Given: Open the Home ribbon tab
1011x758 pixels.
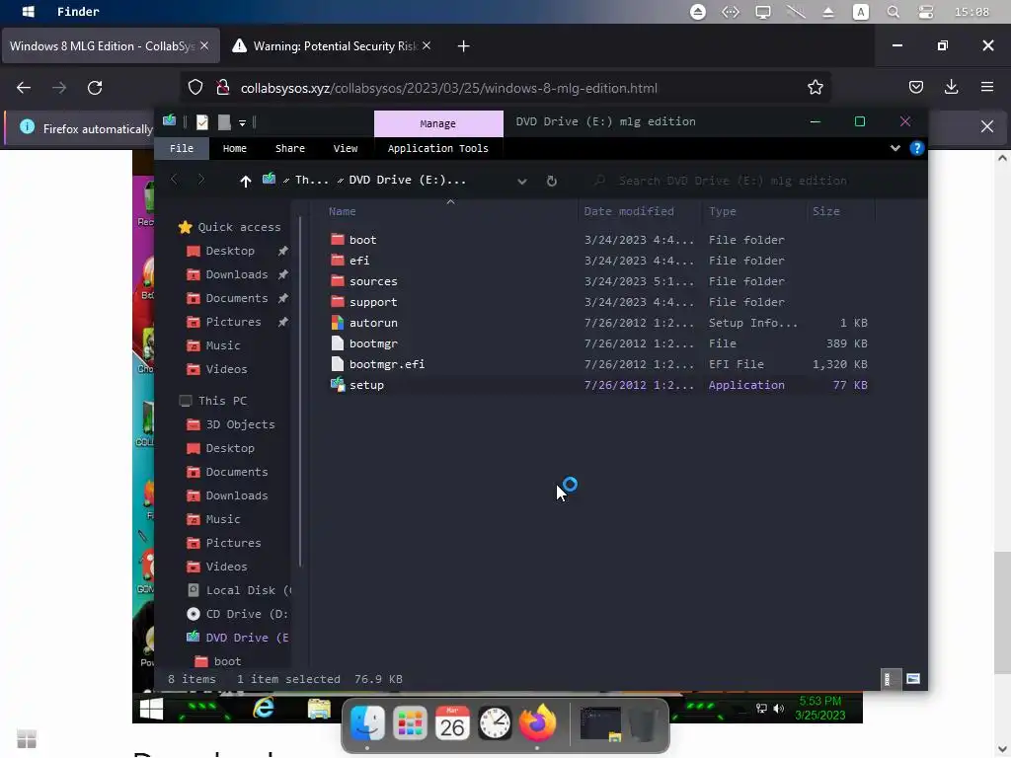Looking at the screenshot, I should [x=235, y=148].
